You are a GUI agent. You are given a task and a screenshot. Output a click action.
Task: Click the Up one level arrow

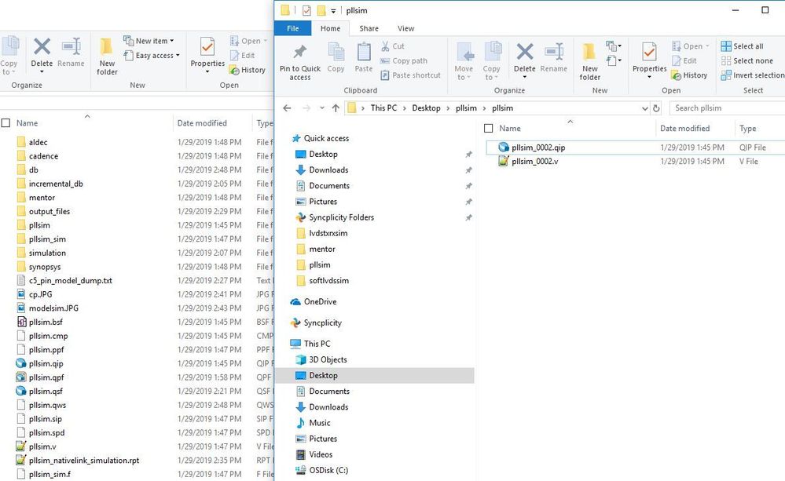point(336,108)
